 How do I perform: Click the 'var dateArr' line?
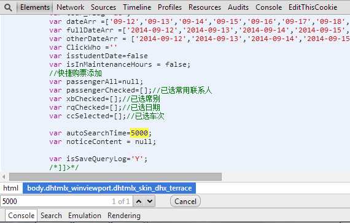(x=200, y=21)
